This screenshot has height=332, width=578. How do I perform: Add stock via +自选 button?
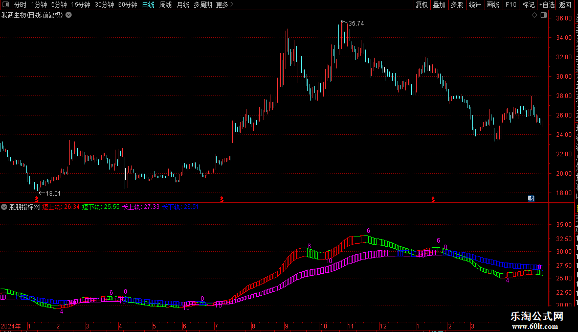(x=547, y=5)
